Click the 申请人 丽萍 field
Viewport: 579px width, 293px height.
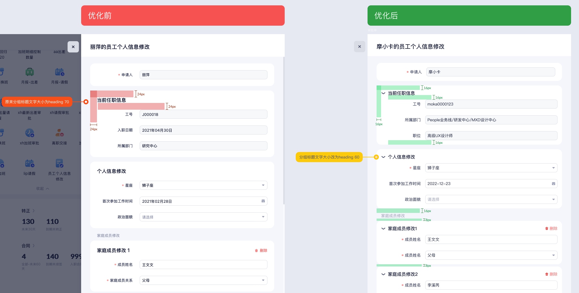[x=204, y=75]
